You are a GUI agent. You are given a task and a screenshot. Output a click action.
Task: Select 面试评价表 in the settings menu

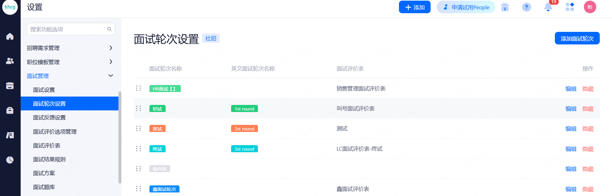[47, 145]
